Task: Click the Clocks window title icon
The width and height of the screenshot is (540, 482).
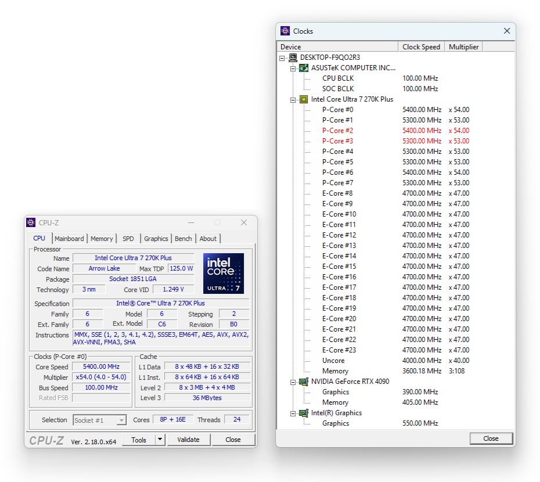Action: 285,31
